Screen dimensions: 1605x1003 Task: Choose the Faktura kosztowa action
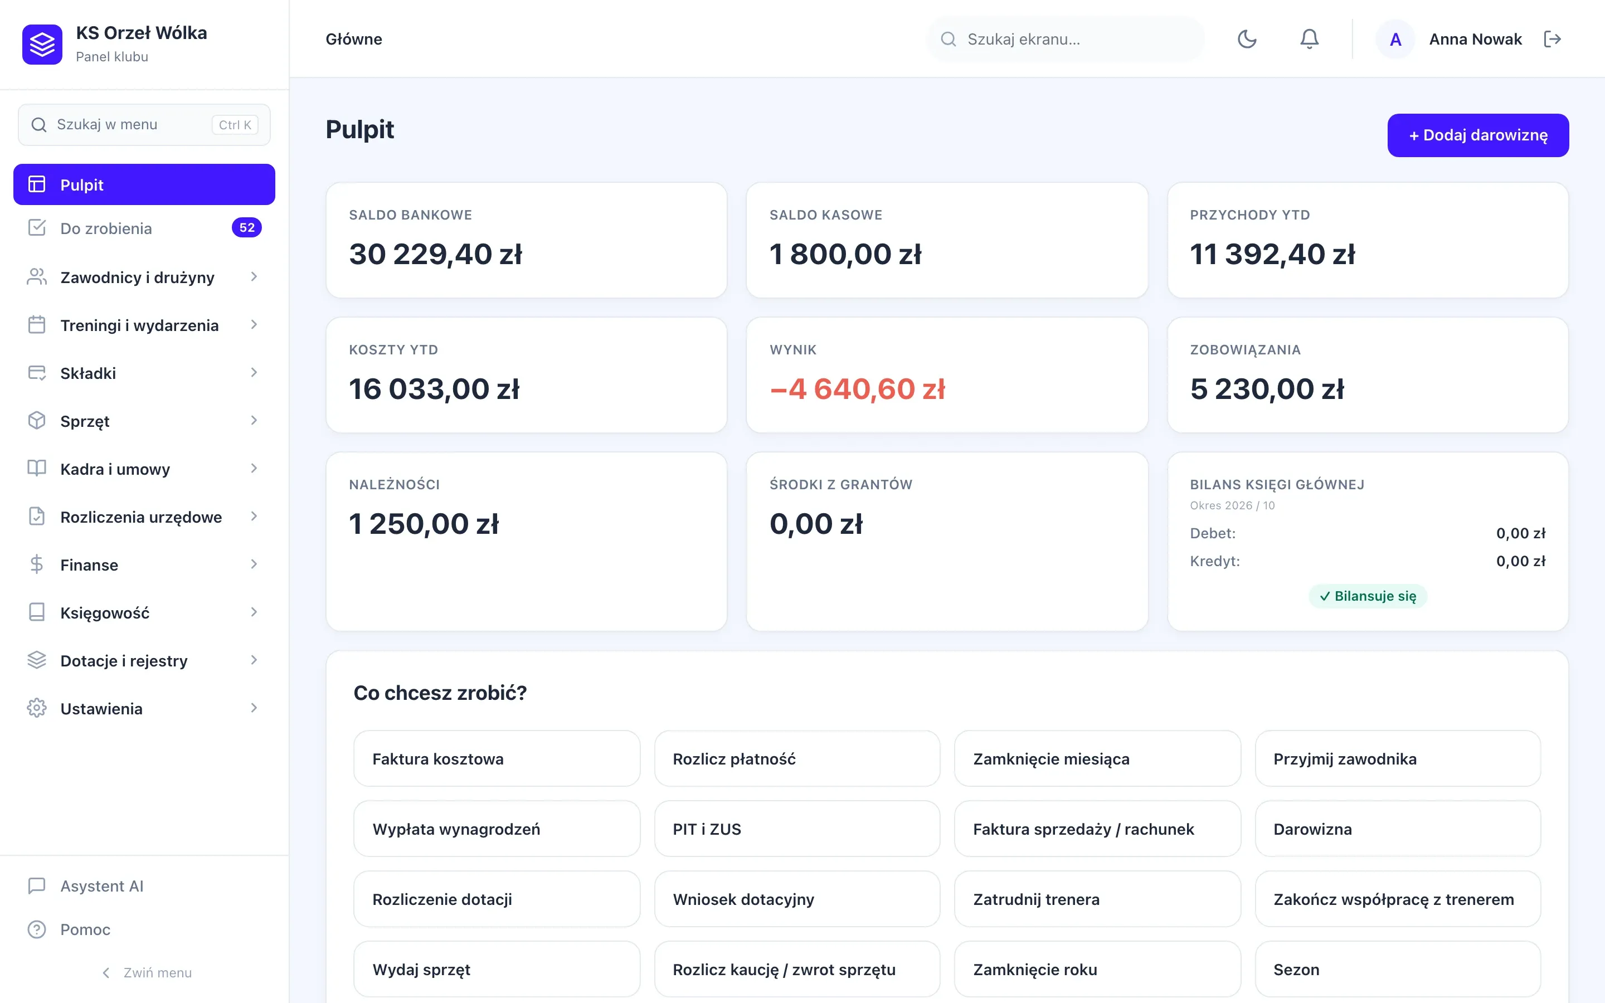point(497,758)
